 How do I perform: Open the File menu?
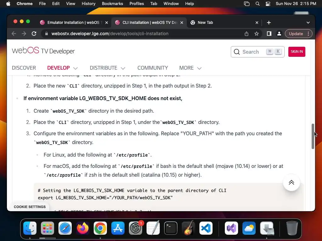pos(42,3)
